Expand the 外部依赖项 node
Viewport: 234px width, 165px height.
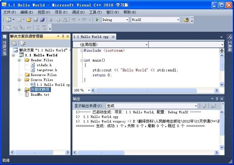19,90
